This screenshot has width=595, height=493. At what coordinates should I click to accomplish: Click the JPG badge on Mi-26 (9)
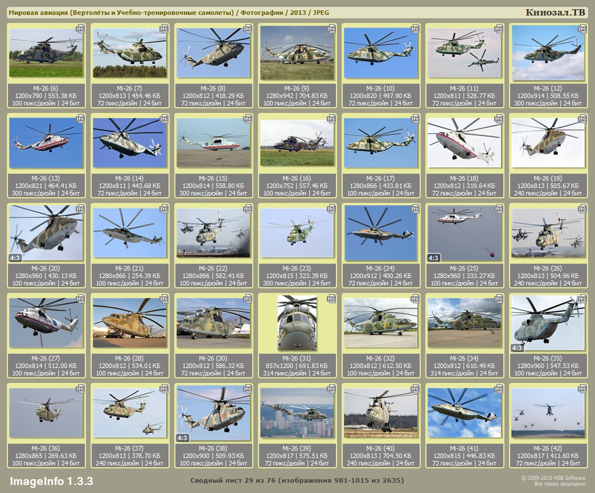click(x=331, y=29)
